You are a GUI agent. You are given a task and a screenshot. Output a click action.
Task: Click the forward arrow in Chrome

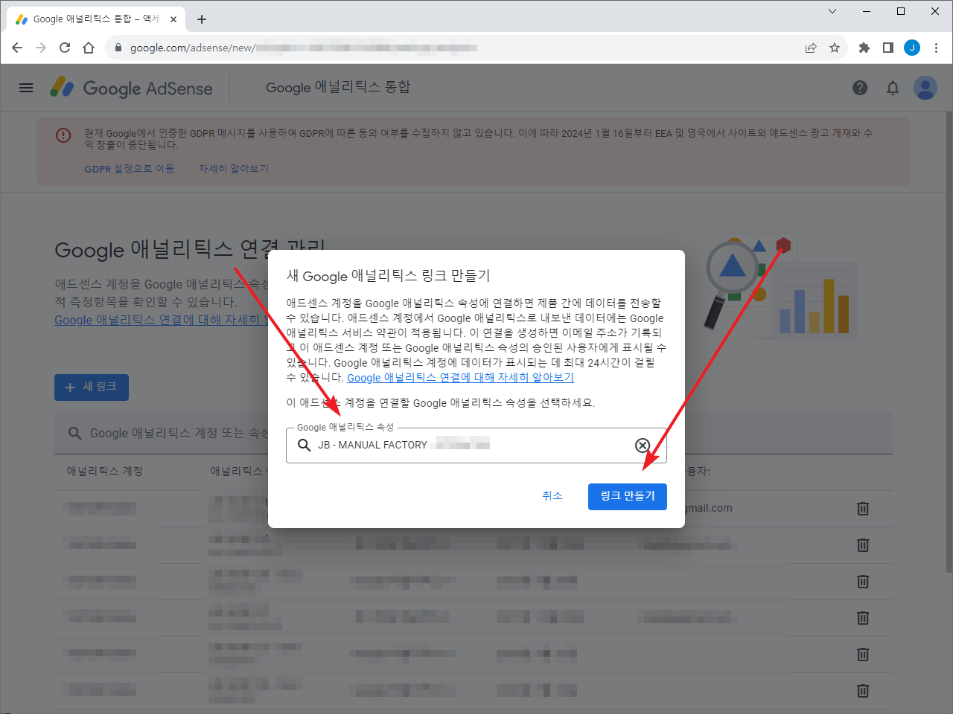41,48
